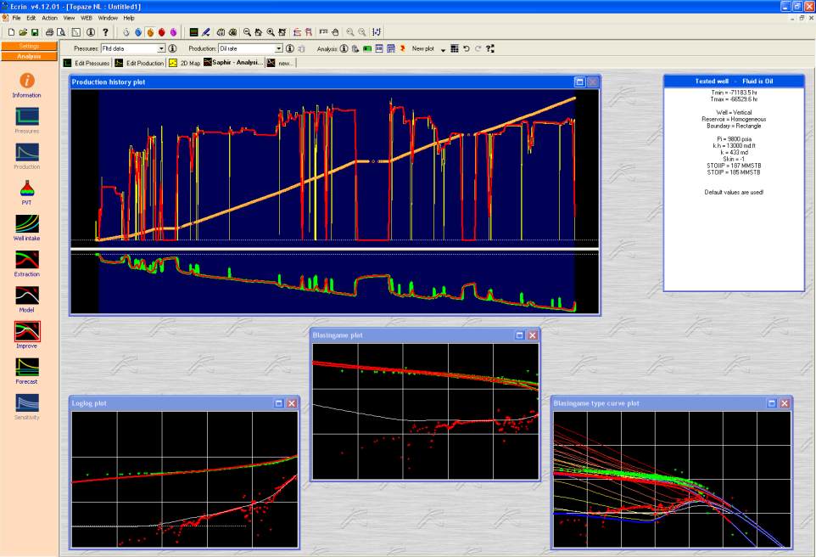This screenshot has height=557, width=816.
Task: Switch to the 2D Map tab
Action: tap(184, 63)
